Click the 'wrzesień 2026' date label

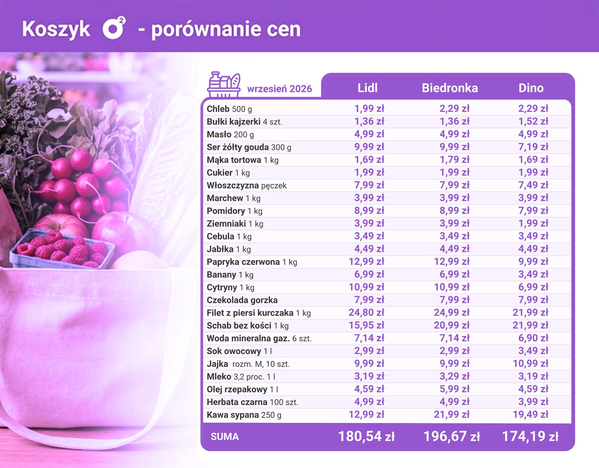(x=280, y=89)
